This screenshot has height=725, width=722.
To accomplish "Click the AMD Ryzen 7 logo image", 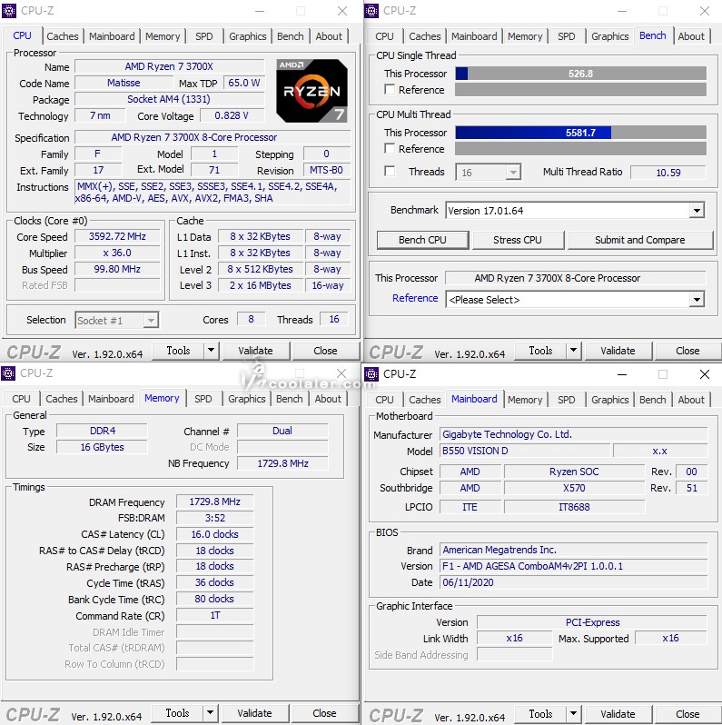I will tap(312, 90).
